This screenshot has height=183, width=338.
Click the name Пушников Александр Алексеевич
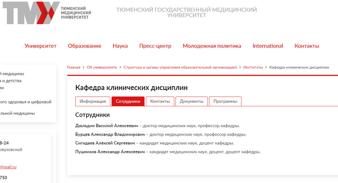point(110,152)
